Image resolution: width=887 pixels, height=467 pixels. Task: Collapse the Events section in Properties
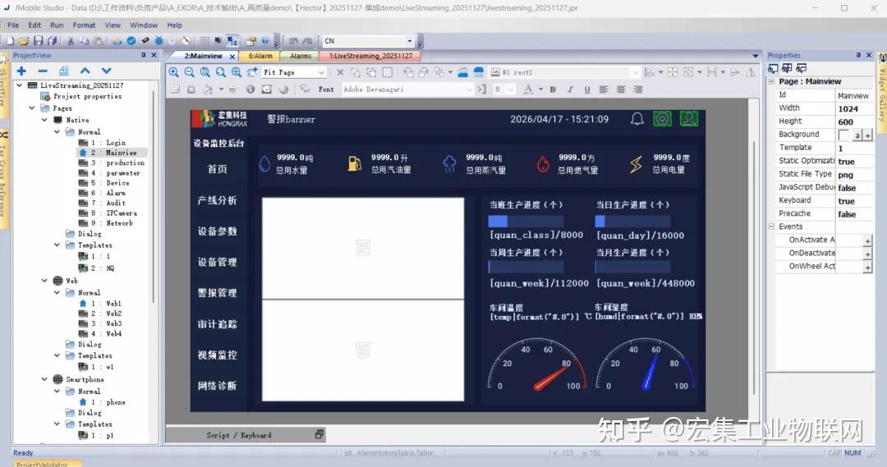[x=771, y=227]
